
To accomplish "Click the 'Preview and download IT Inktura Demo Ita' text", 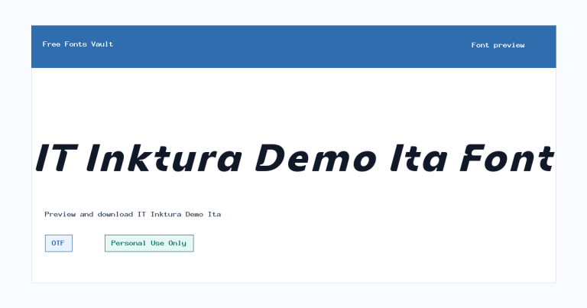I will (x=133, y=215).
